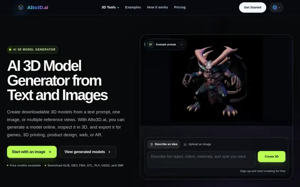Click Sign up and start creating for free
The width and height of the screenshot is (300, 187).
(x=263, y=171)
